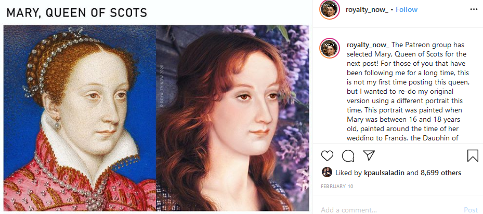483x214 pixels.
Task: Open comments via the speech bubble icon
Action: pos(348,155)
